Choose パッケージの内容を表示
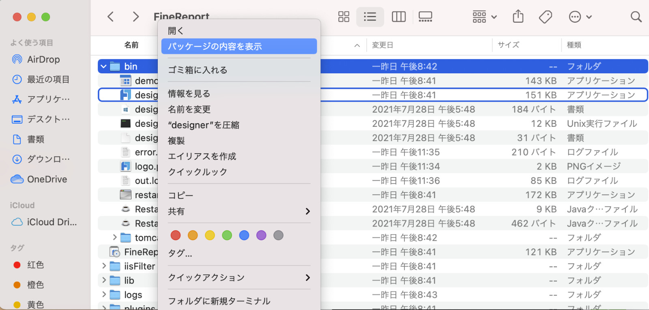The height and width of the screenshot is (310, 649). (x=239, y=46)
